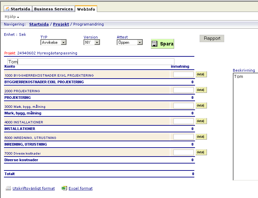The width and height of the screenshot is (258, 198).
Task: Open detalj for 3000 Mark, bygg, målning
Action: tap(201, 105)
